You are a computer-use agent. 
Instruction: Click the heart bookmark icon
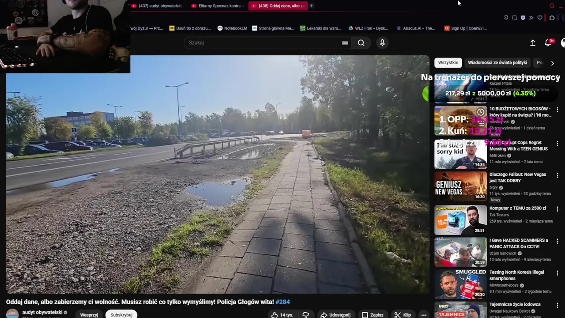[539, 18]
